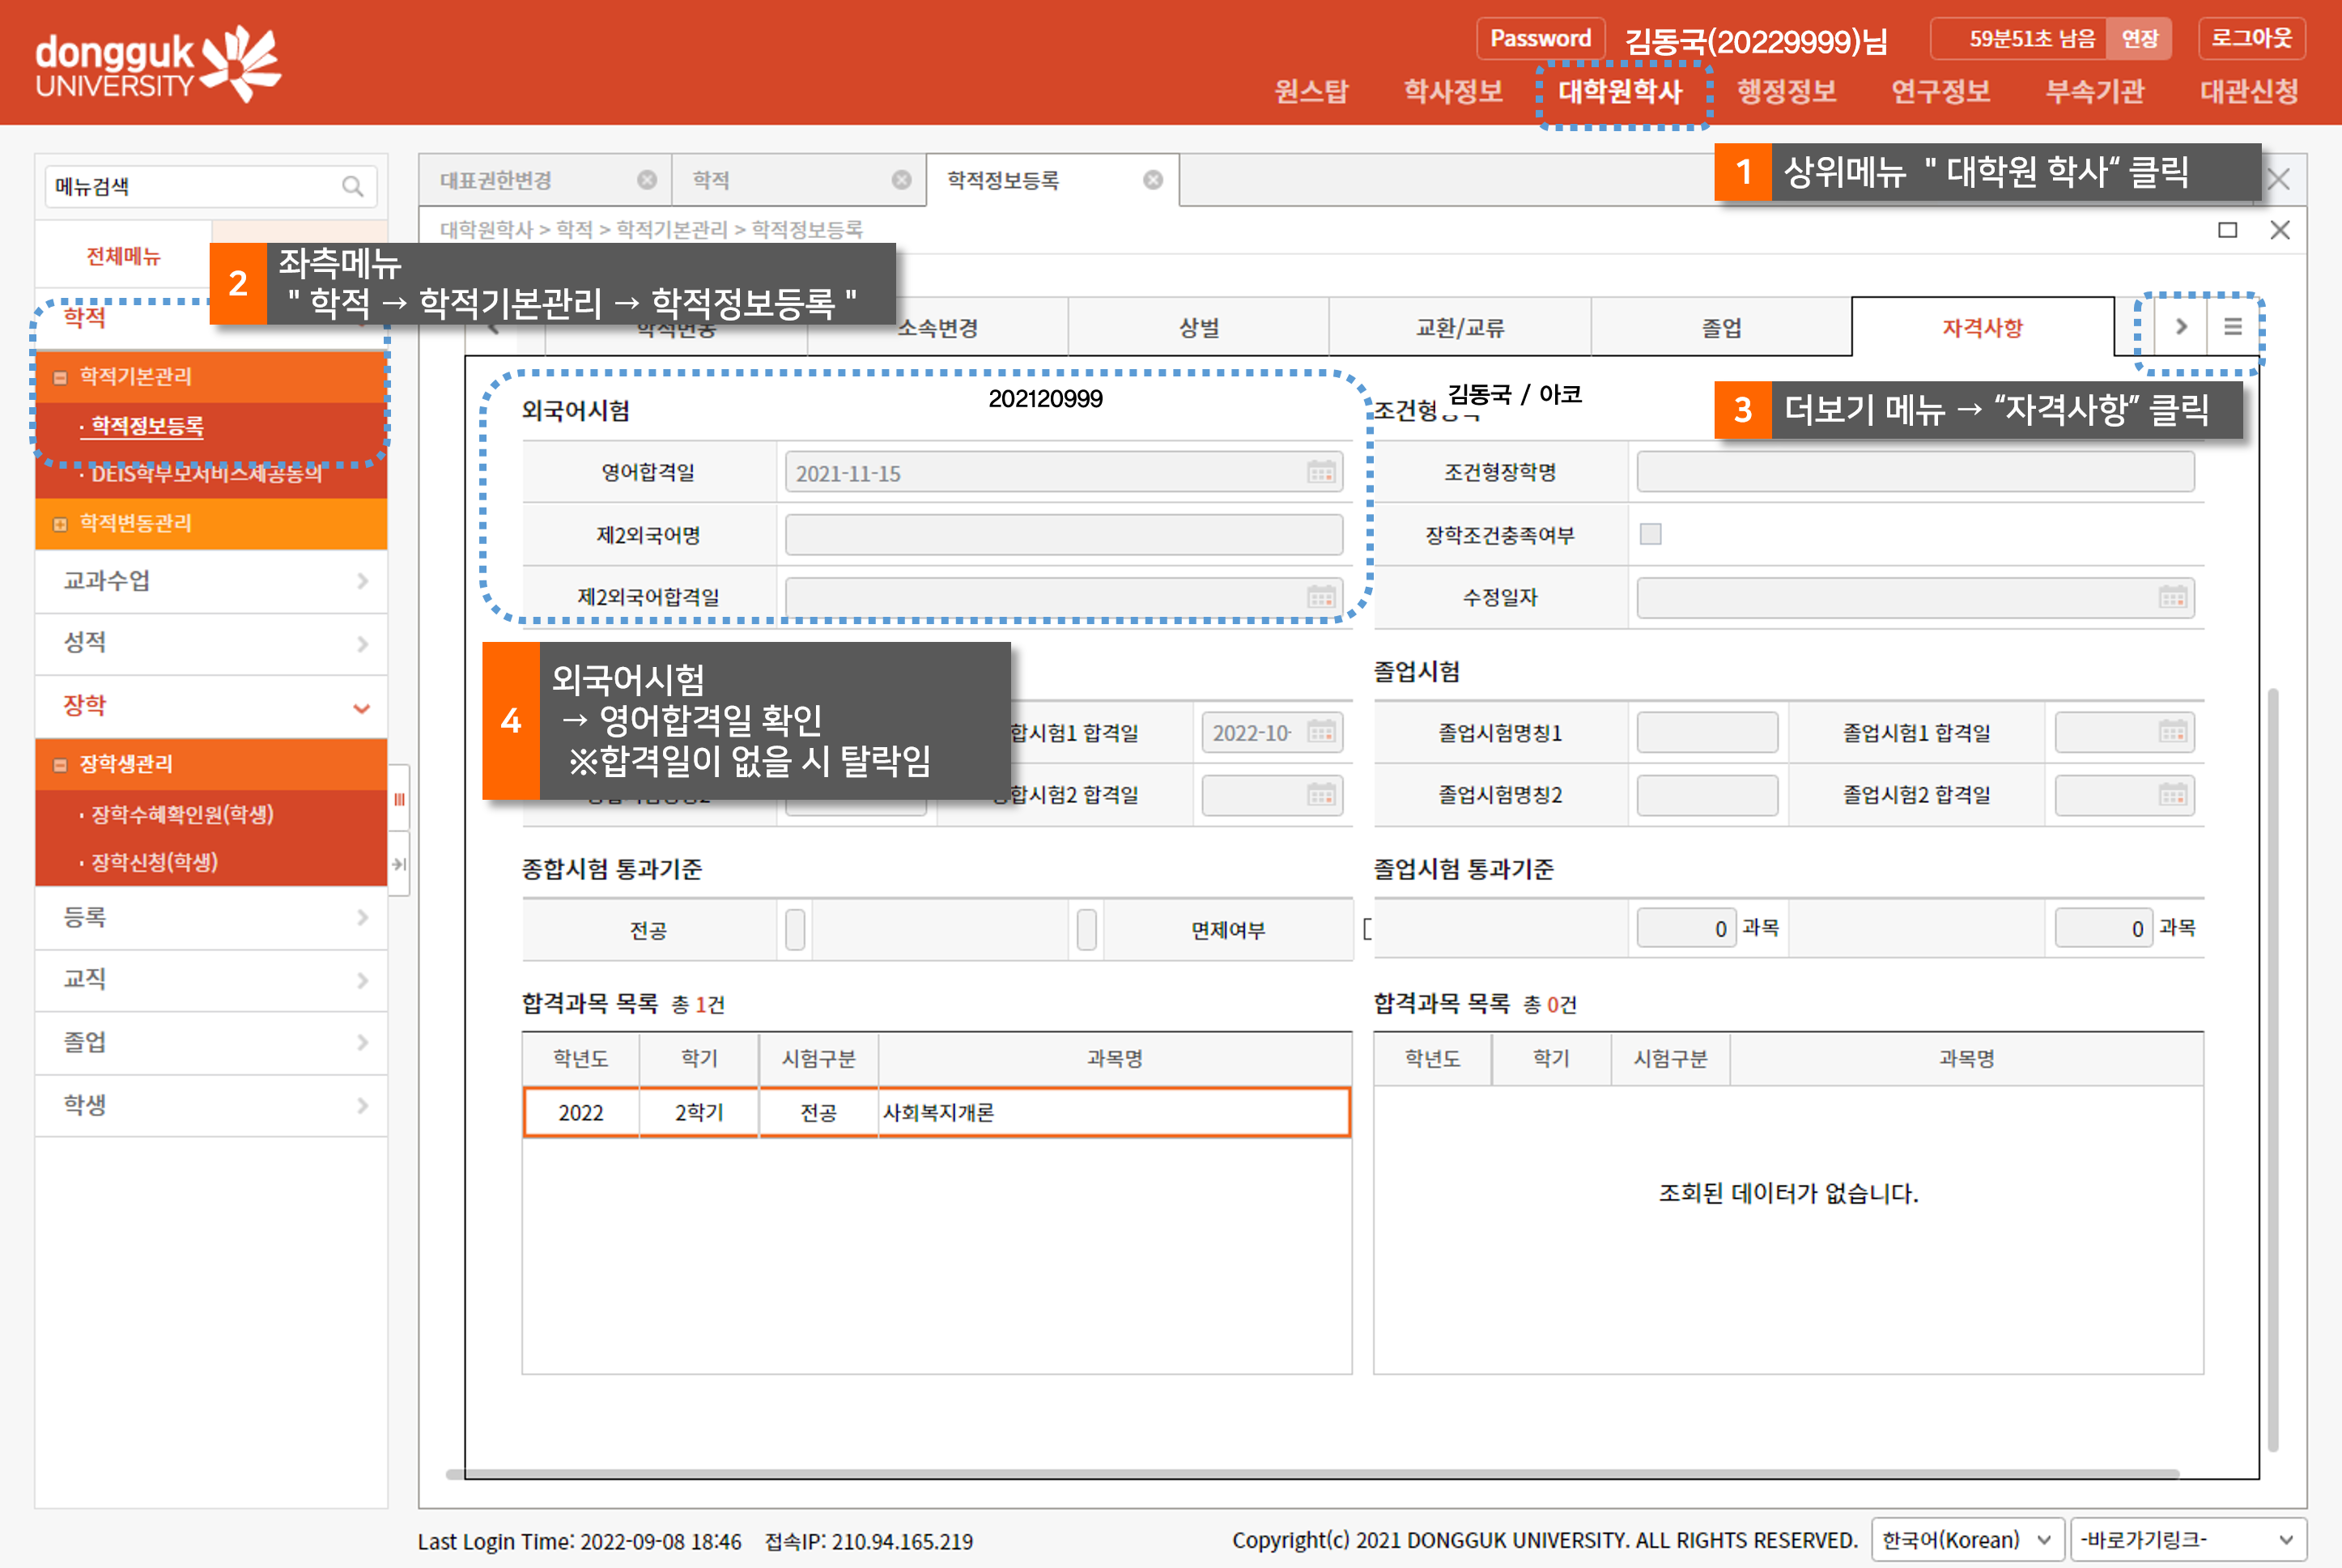
Task: Open the 졸업시험1 합격일 calendar picker
Action: click(x=2172, y=732)
